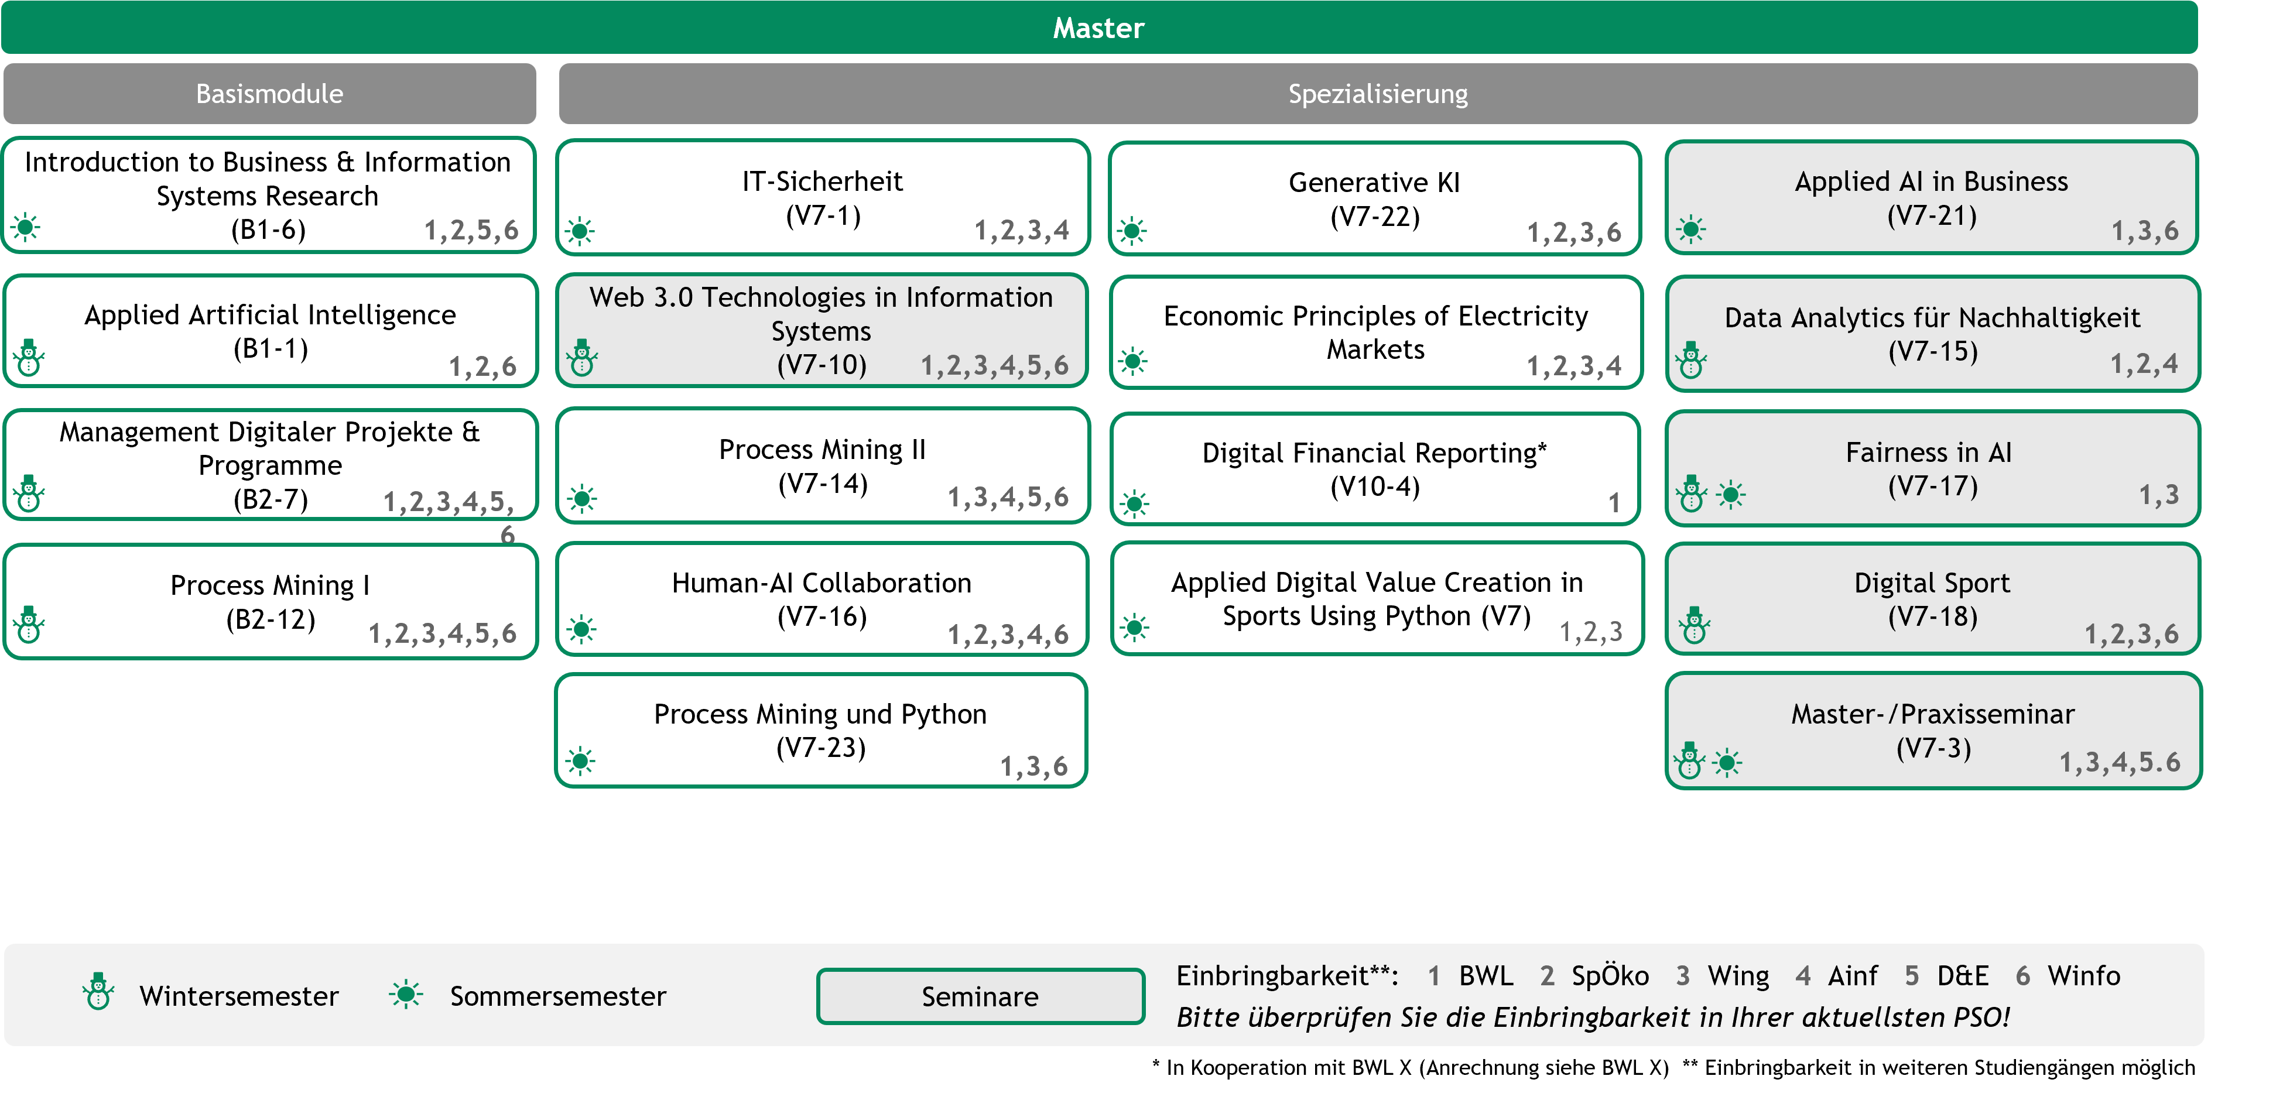The image size is (2283, 1093).
Task: Open the Process Mining II module box
Action: tap(822, 466)
